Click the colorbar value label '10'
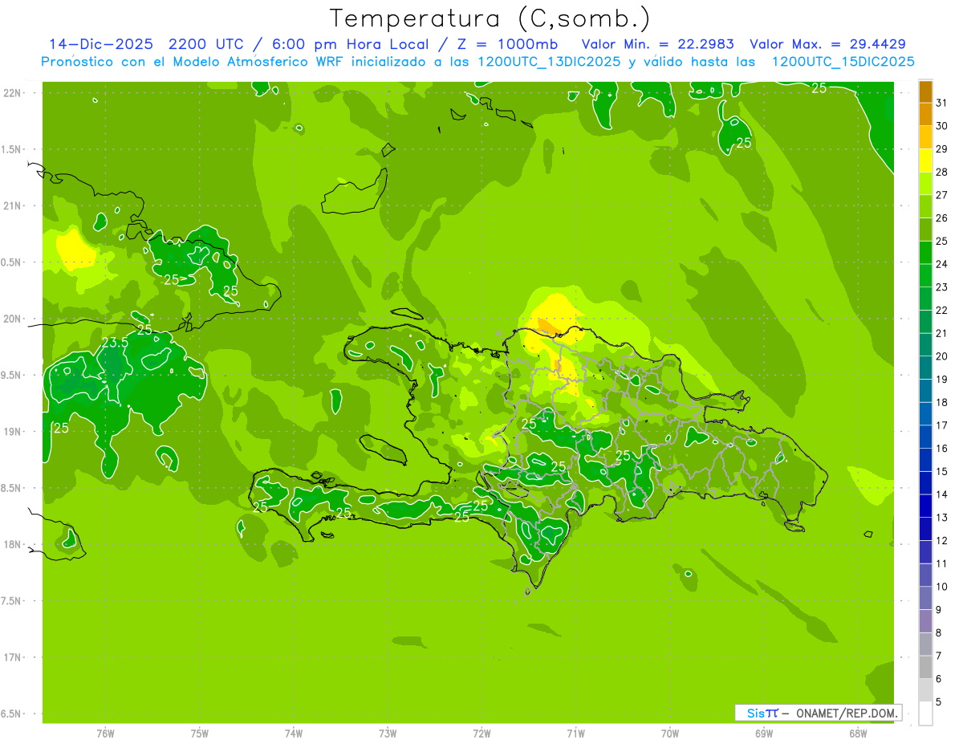Screen dimensions: 963x744 tap(941, 587)
